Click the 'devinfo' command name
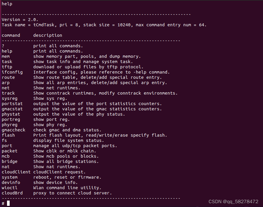 coord(11,182)
